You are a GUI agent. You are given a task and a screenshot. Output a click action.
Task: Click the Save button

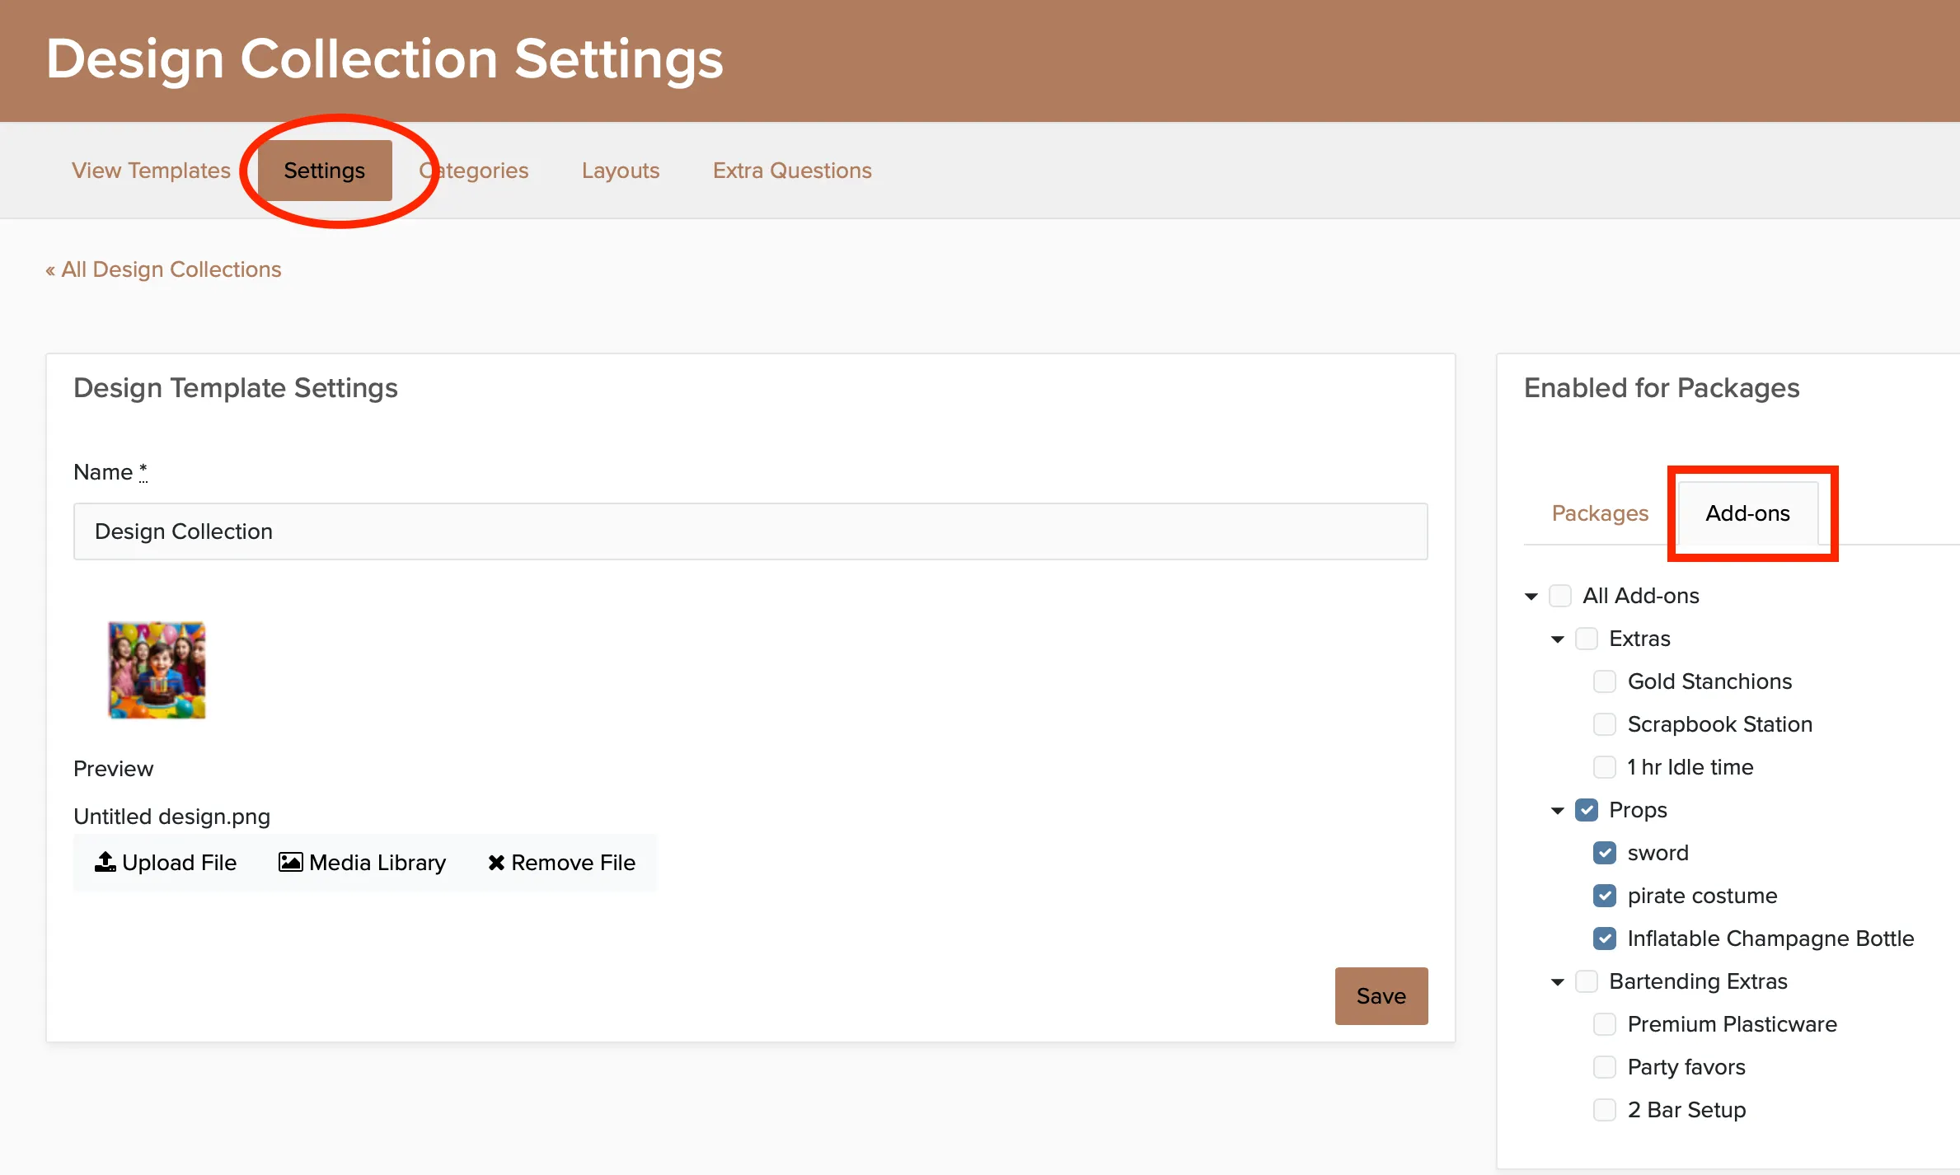click(x=1381, y=995)
